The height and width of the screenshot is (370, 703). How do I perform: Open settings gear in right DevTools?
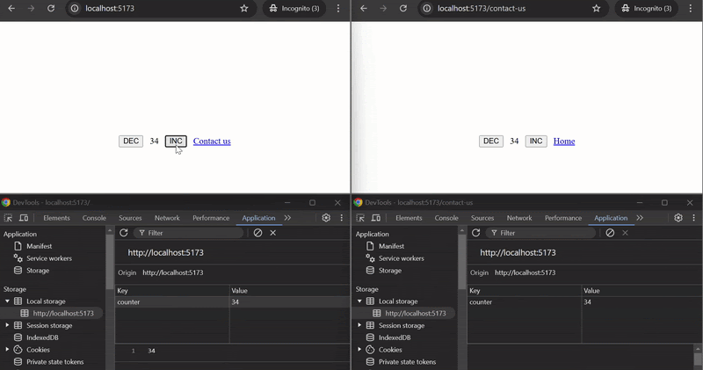coord(678,218)
